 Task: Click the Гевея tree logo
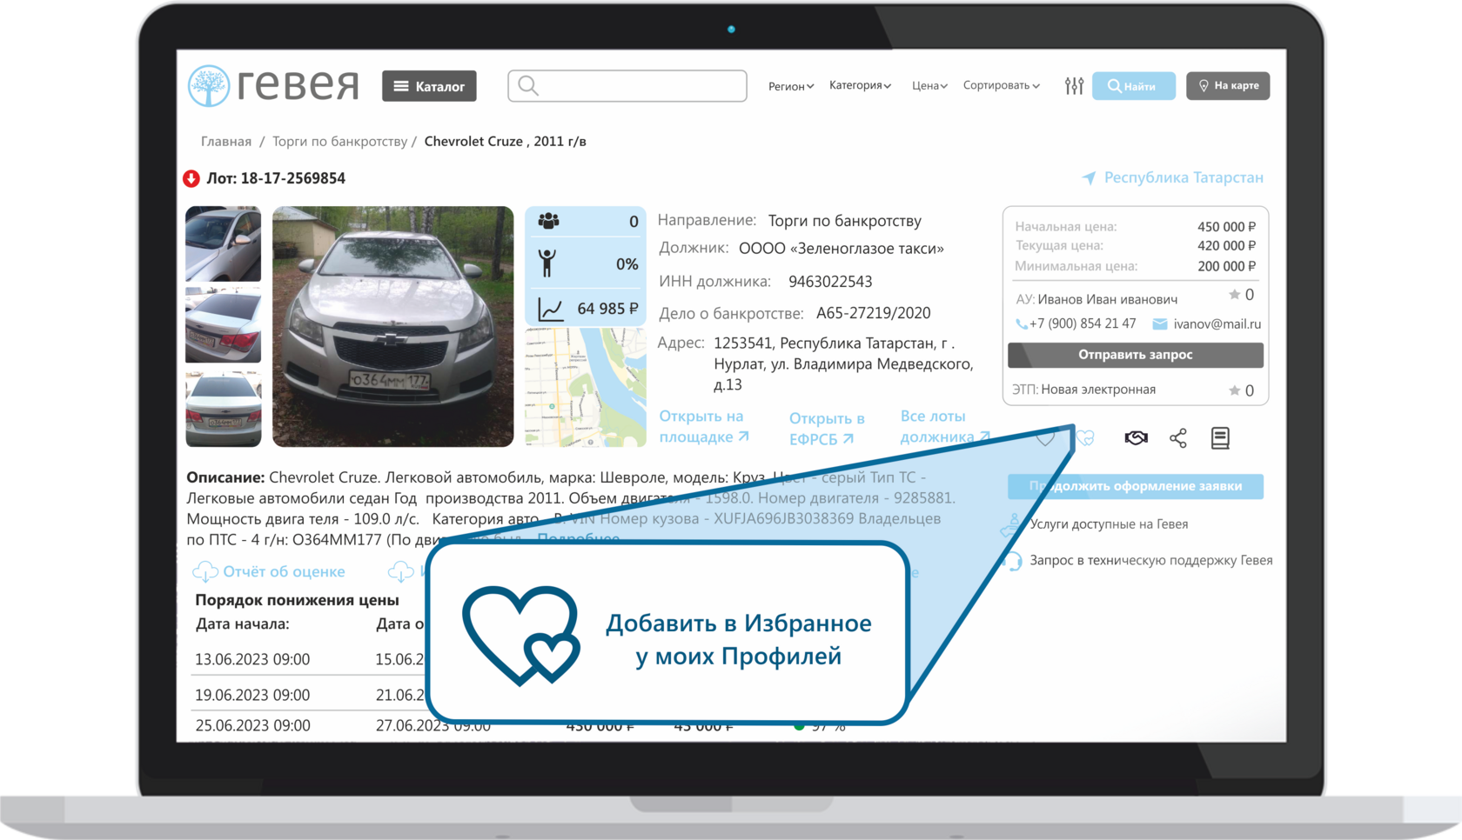tap(209, 86)
